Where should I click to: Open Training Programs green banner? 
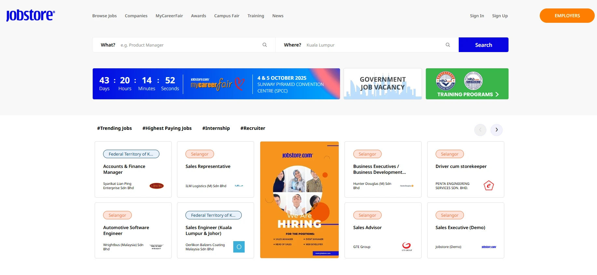[467, 84]
